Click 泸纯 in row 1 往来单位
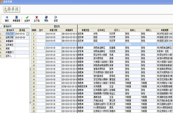 pyautogui.click(x=96, y=34)
